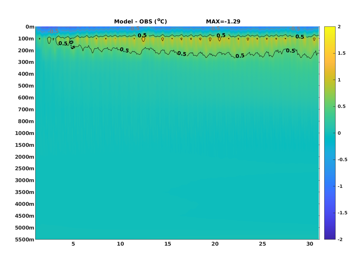Screen dimensions: 355x266
Task: Click the '5000m' depth axis label
Action: point(24,228)
